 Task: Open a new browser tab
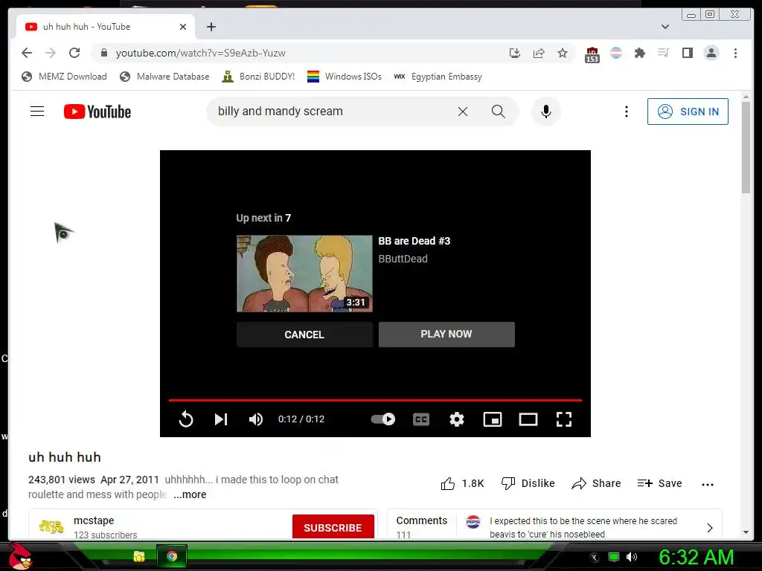[211, 27]
